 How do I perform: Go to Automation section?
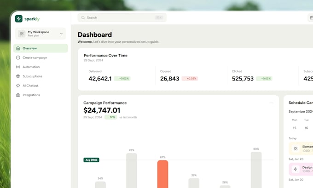point(31,67)
